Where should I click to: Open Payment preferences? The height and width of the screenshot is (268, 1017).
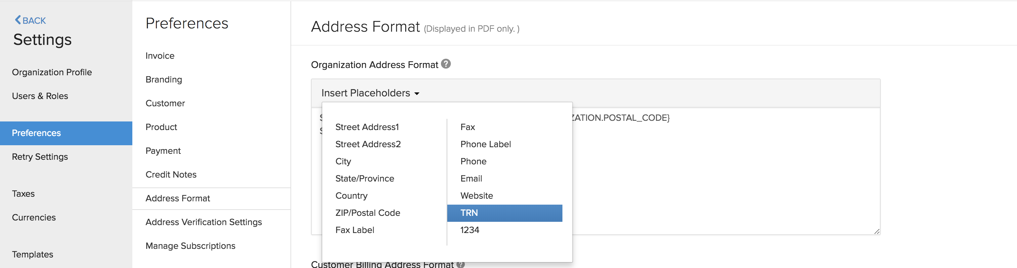point(163,151)
